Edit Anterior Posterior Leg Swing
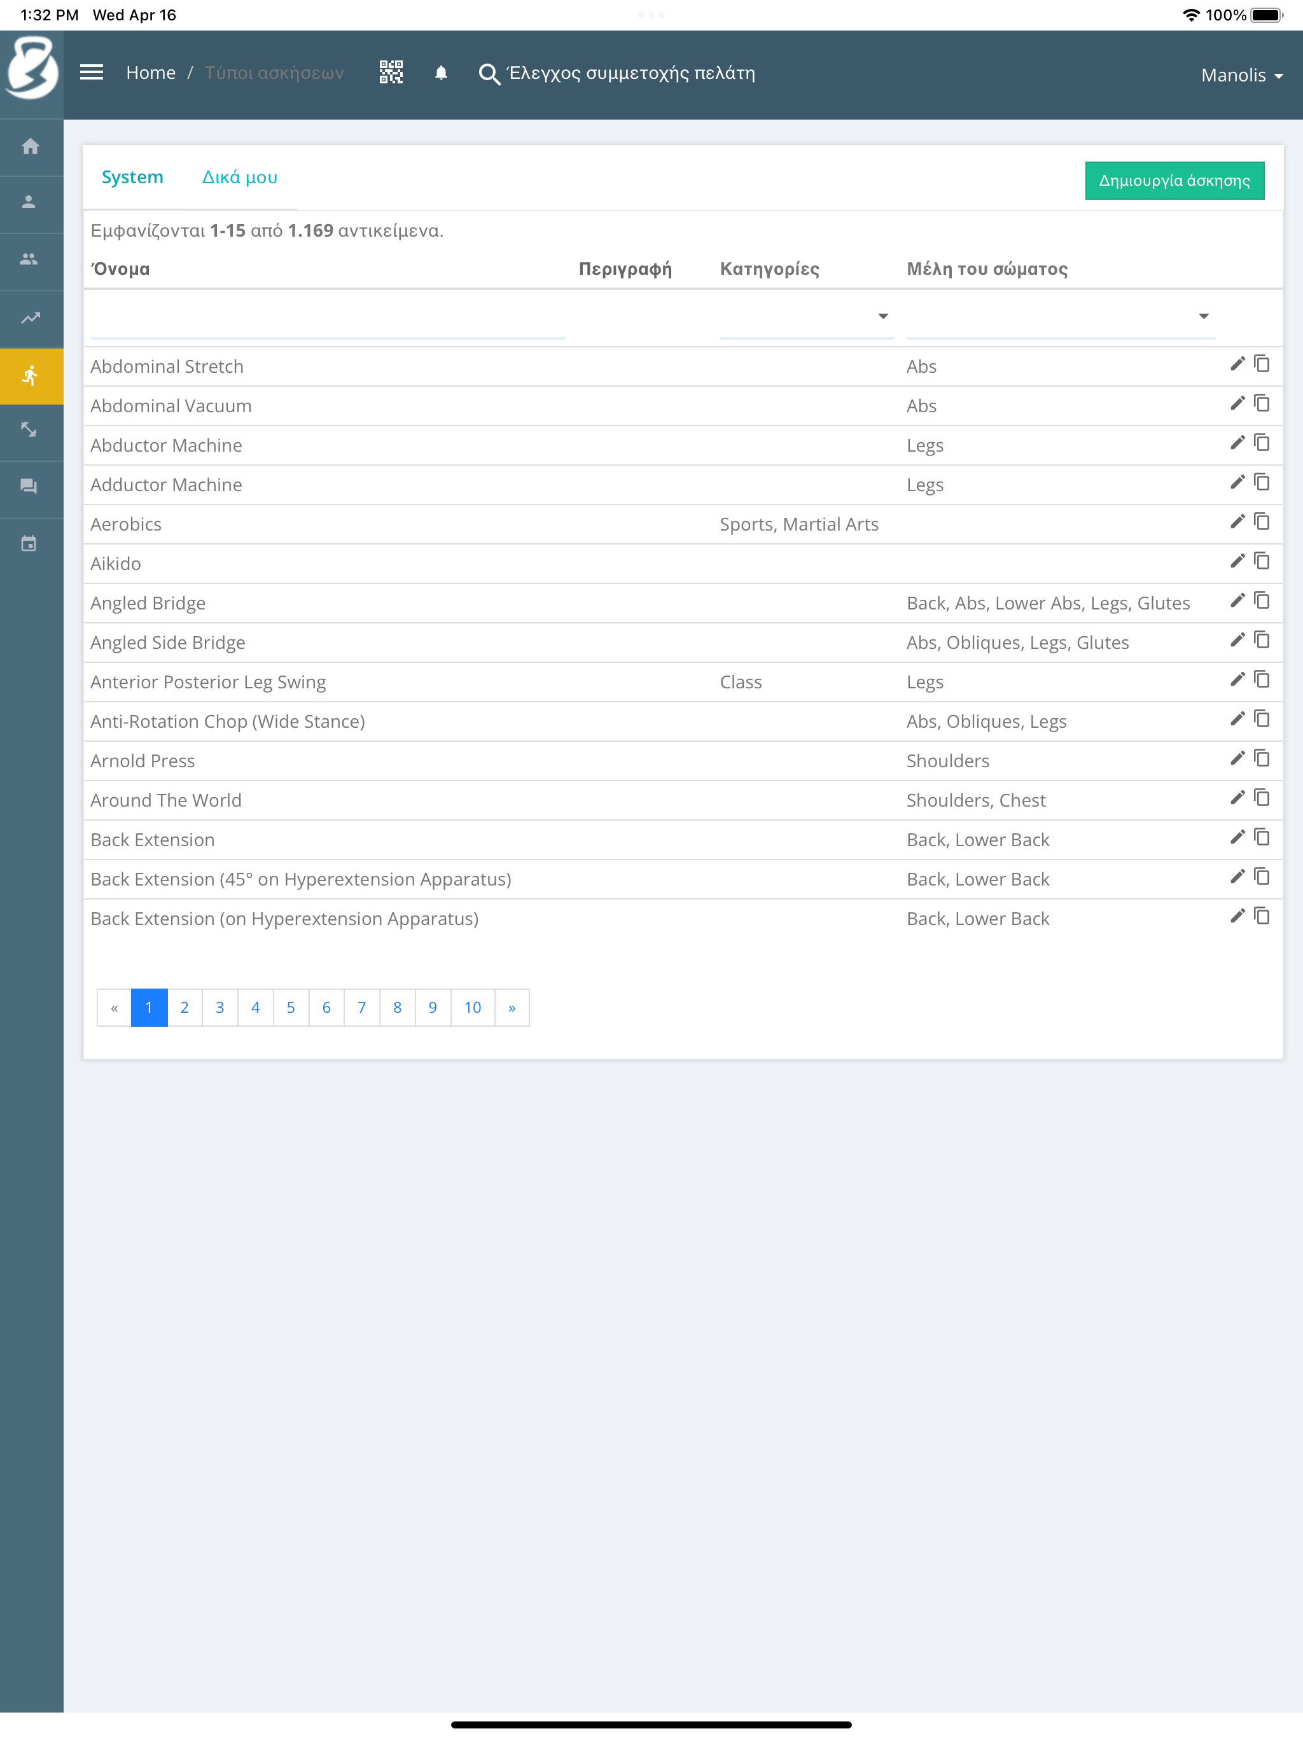The width and height of the screenshot is (1303, 1738). 1237,679
